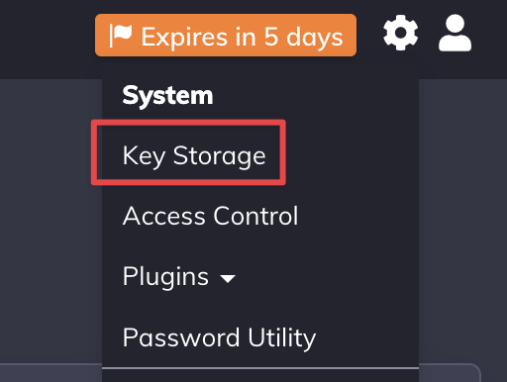Click the System menu header
Screen dimensions: 507x382
pyautogui.click(x=167, y=95)
